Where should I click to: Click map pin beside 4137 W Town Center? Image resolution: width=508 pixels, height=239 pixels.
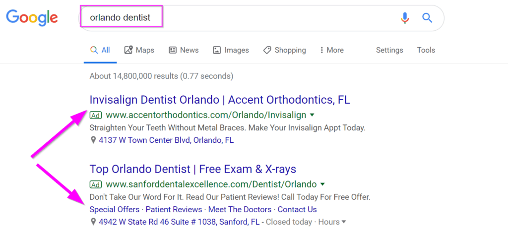pos(93,140)
